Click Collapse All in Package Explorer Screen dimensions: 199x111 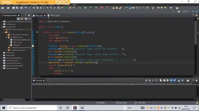[x=18, y=19]
